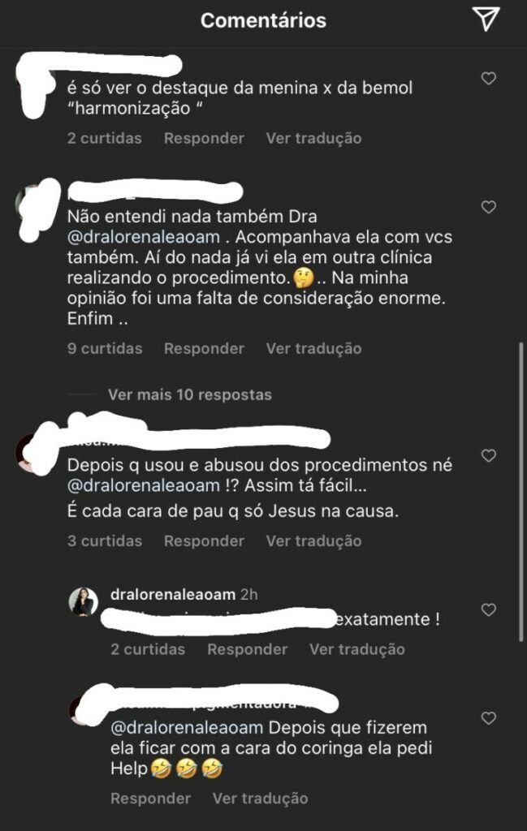The image size is (527, 831).
Task: Open @dralorenaleaoam mention in 'Depois q usou' comment
Action: (x=144, y=485)
